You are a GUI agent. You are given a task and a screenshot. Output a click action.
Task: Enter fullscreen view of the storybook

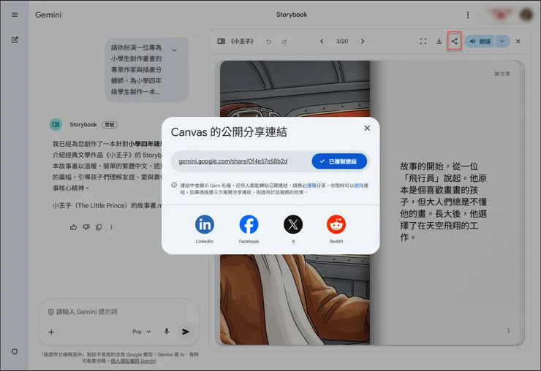pyautogui.click(x=423, y=42)
